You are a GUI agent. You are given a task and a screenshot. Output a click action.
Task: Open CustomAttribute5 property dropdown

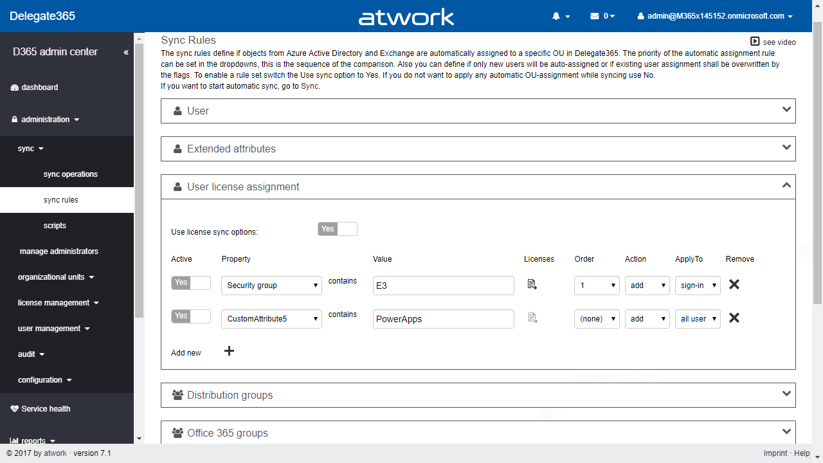(271, 319)
